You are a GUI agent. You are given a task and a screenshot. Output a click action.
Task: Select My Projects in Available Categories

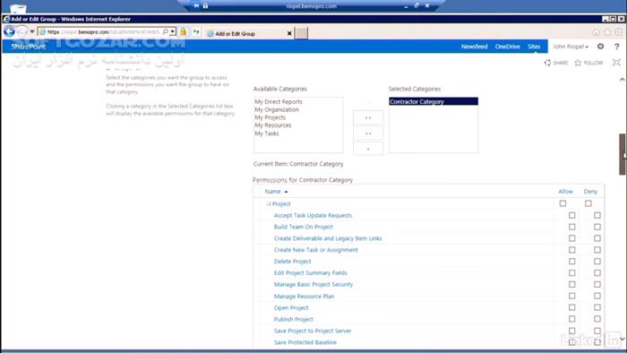pyautogui.click(x=270, y=117)
